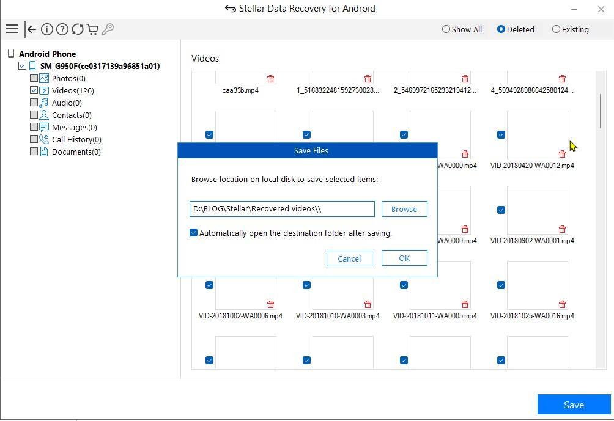The height and width of the screenshot is (421, 614).
Task: Click Browse in Save Files dialog
Action: (x=404, y=209)
